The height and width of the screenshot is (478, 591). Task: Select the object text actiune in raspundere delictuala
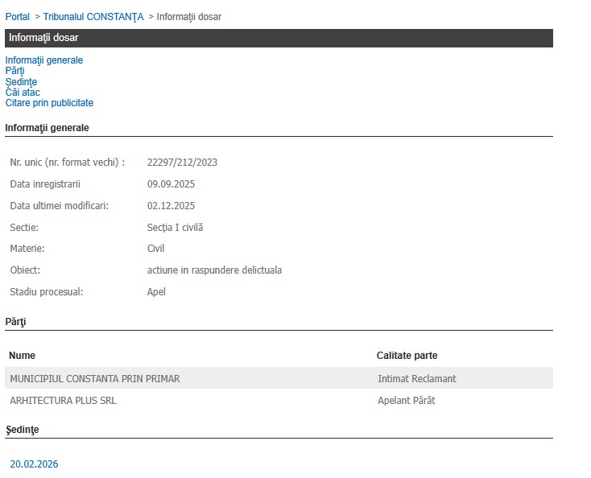point(214,270)
